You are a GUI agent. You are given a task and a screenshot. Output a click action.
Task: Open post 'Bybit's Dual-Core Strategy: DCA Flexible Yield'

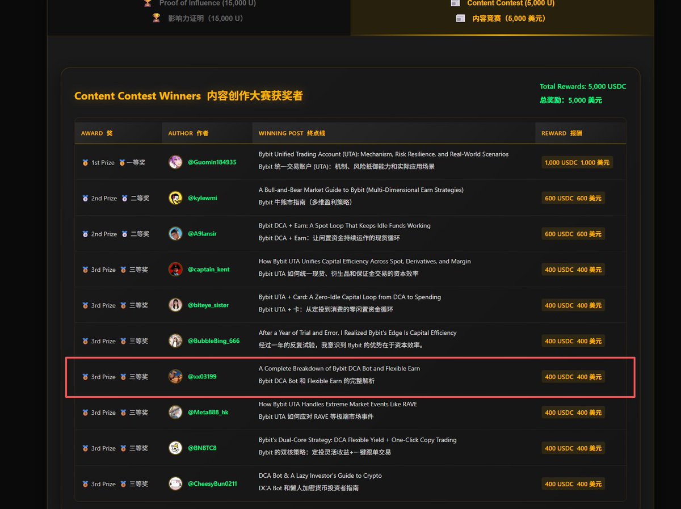click(358, 440)
